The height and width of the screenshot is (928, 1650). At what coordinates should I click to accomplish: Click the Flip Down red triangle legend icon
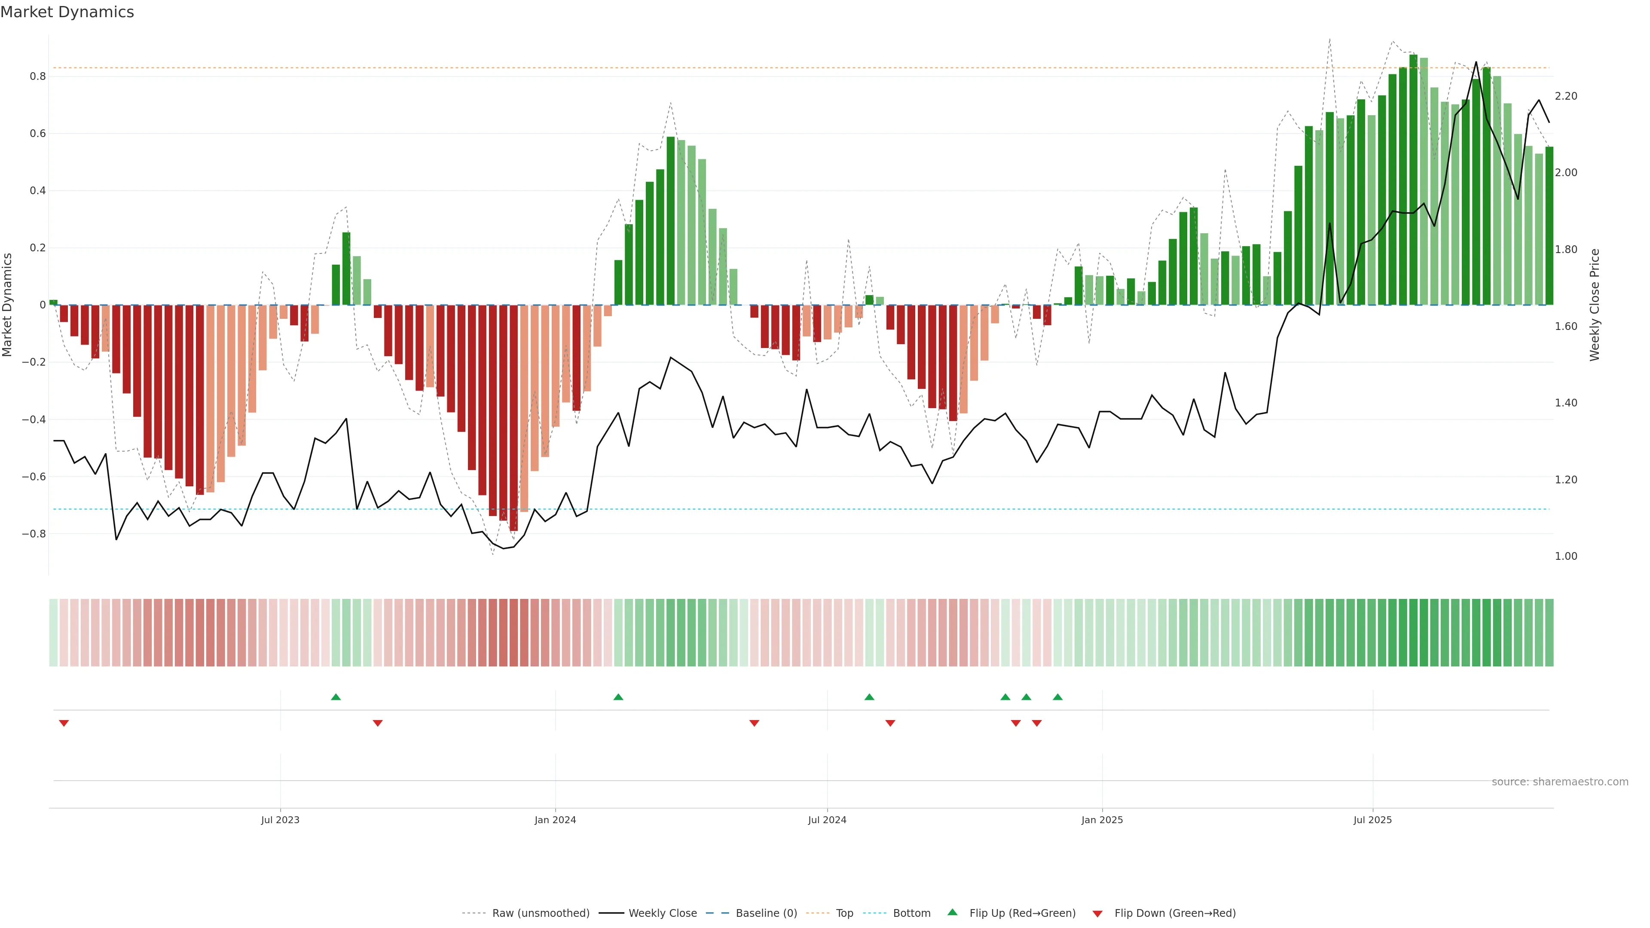pyautogui.click(x=1097, y=913)
